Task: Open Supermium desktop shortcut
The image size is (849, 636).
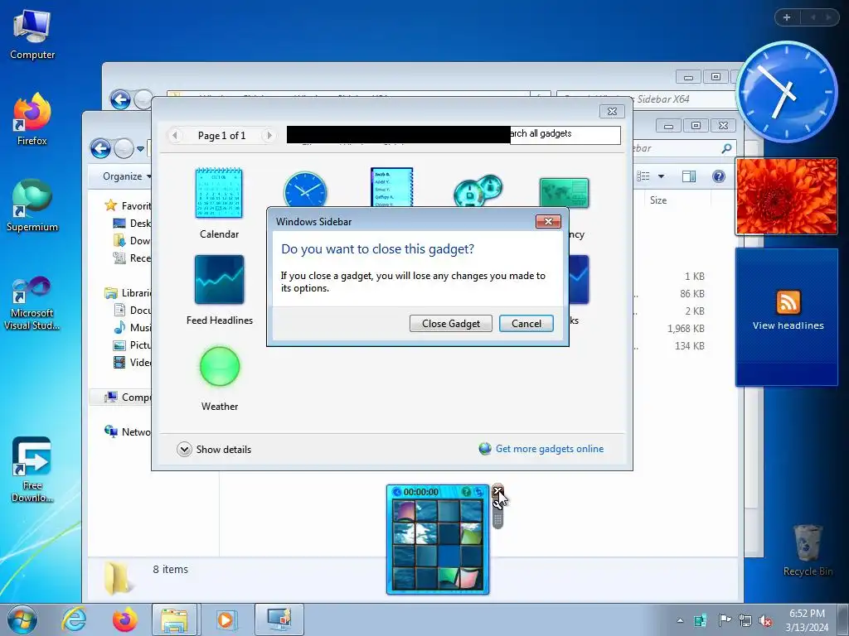Action: pyautogui.click(x=32, y=206)
